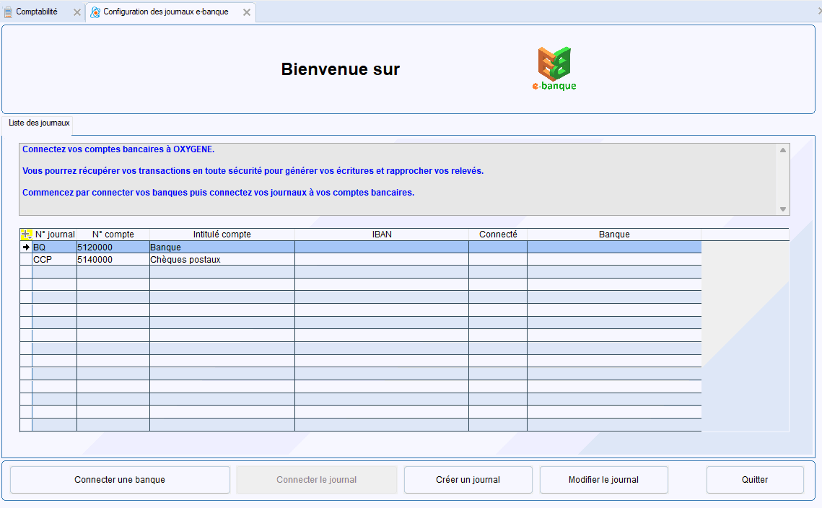Select the BQ journal cell
Viewport: 822px width, 508px height.
coord(55,247)
